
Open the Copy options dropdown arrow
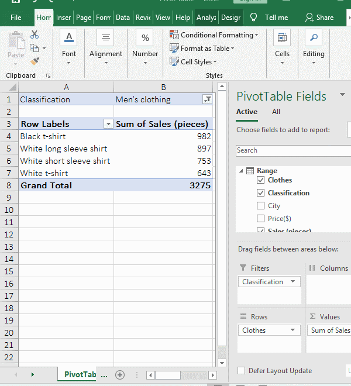tap(44, 48)
